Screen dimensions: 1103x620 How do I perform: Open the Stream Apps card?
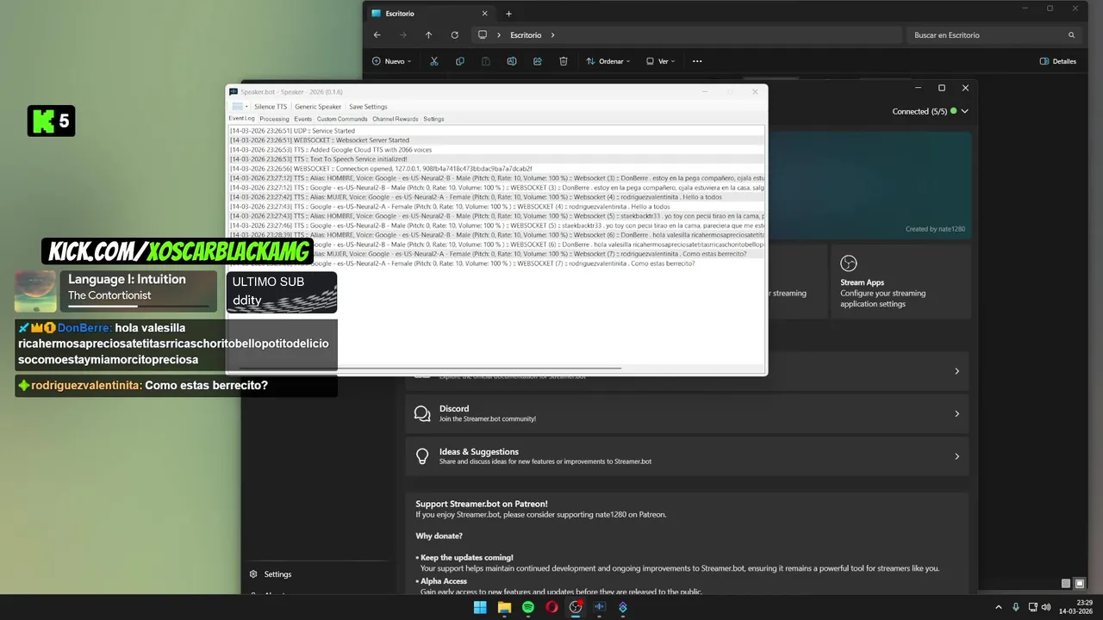[900, 282]
